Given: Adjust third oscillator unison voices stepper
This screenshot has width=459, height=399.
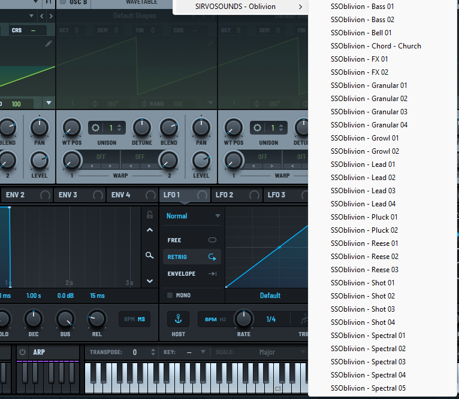Looking at the screenshot, I should click(281, 128).
